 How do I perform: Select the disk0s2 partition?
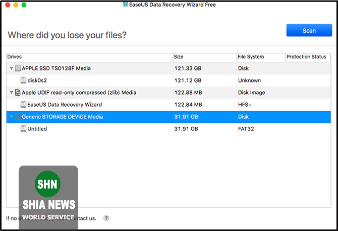(x=168, y=81)
